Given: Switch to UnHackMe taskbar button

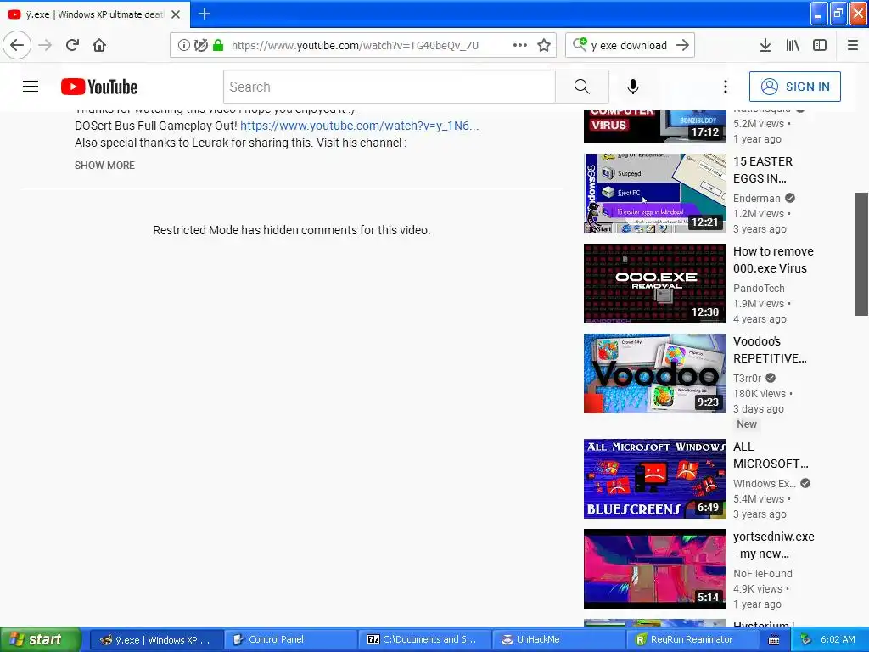Looking at the screenshot, I should [x=559, y=639].
